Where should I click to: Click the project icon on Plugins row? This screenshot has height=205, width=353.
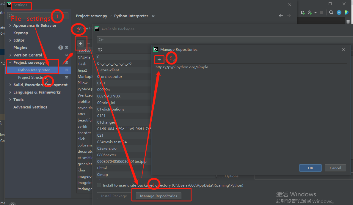coord(66,48)
